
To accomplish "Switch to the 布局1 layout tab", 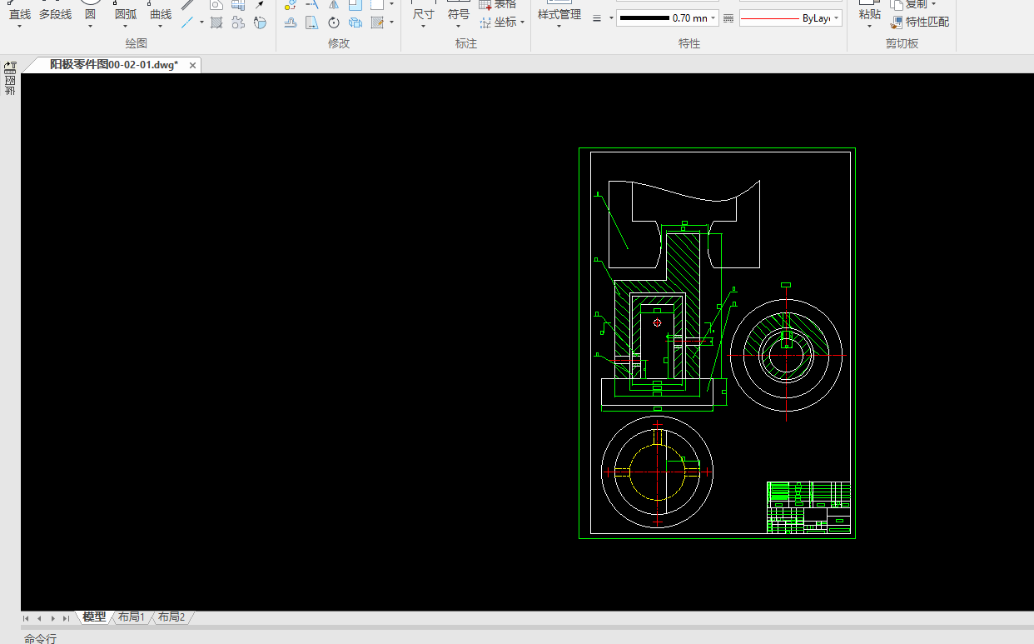I will click(x=131, y=617).
